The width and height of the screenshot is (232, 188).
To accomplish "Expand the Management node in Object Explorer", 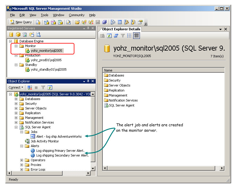I will point(16,118).
